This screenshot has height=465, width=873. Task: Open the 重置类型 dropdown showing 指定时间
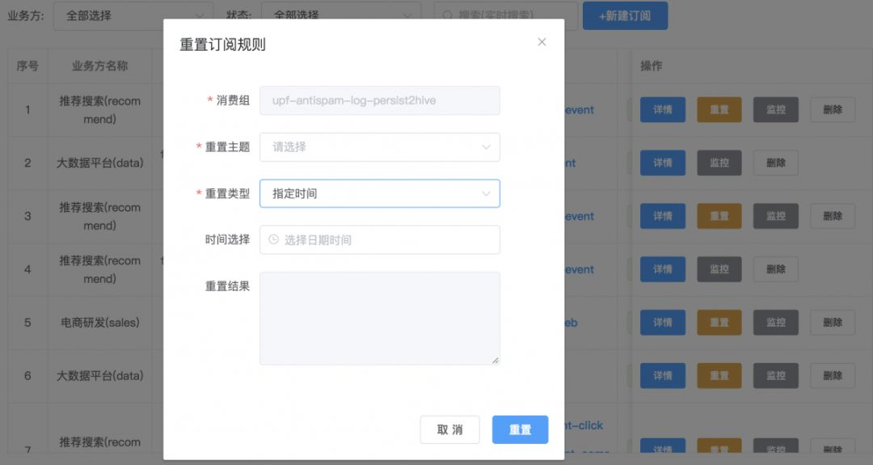coord(380,193)
